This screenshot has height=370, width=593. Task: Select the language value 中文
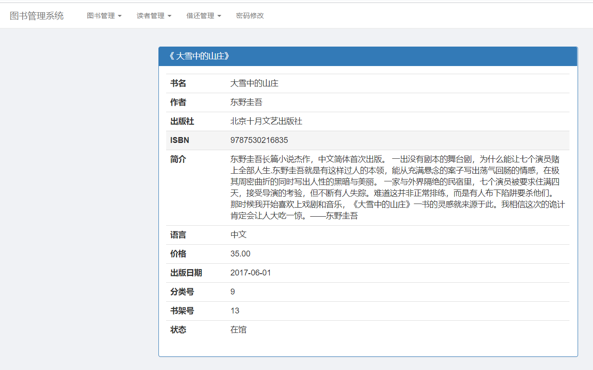click(239, 235)
